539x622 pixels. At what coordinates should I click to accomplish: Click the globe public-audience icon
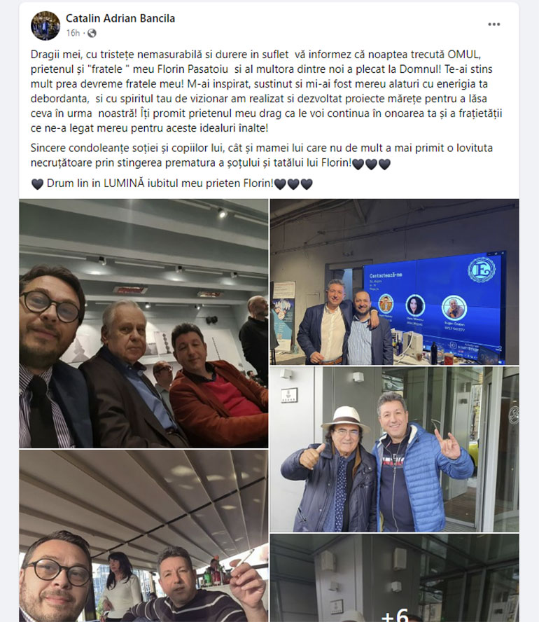92,34
